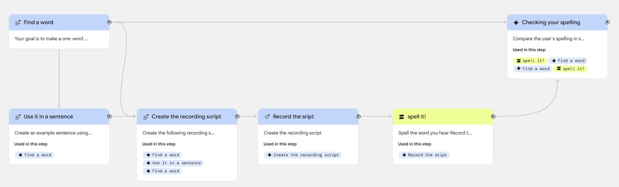Click output port of Use it in a sentence
The image size is (619, 187).
(109, 116)
